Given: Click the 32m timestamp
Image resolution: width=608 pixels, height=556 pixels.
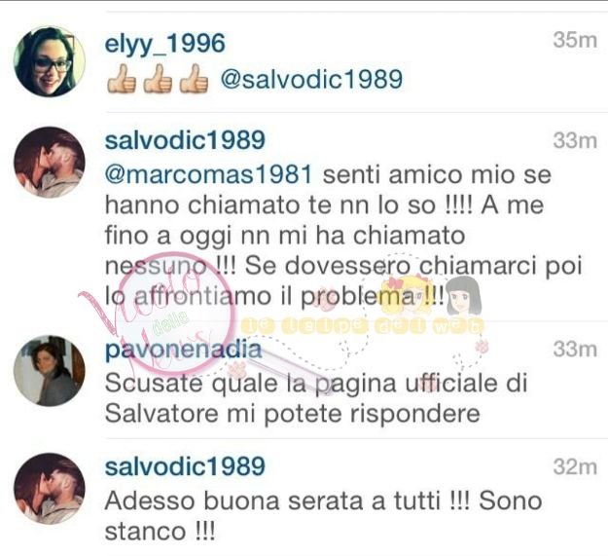Looking at the screenshot, I should (x=575, y=466).
